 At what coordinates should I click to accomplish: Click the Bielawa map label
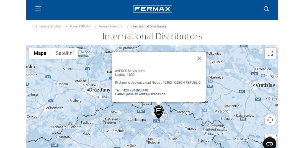[x=226, y=119]
